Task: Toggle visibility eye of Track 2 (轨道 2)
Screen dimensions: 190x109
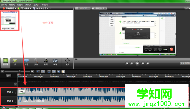Action: [15, 90]
